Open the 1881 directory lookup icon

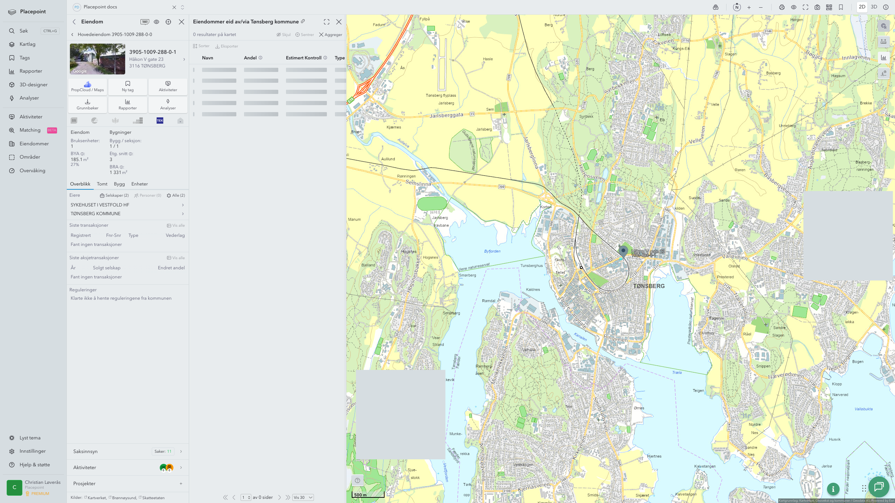145,22
